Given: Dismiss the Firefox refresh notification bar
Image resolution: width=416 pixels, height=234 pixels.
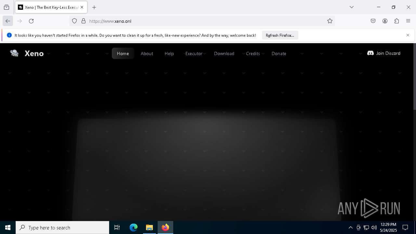Looking at the screenshot, I should point(408,35).
